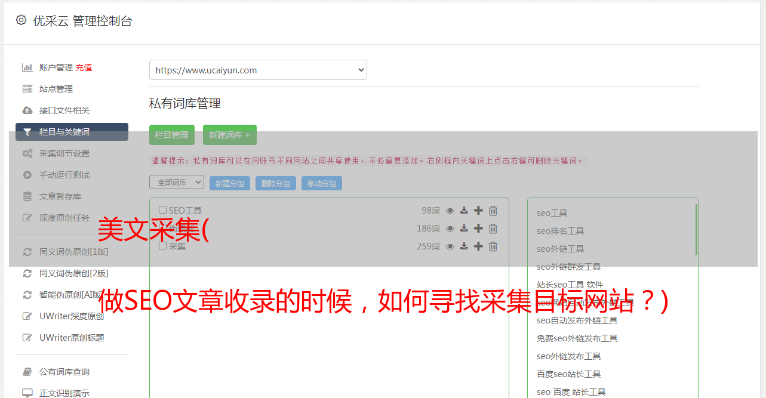Image resolution: width=766 pixels, height=398 pixels.
Task: Delete the SEO工具 library via trash icon
Action: (493, 211)
